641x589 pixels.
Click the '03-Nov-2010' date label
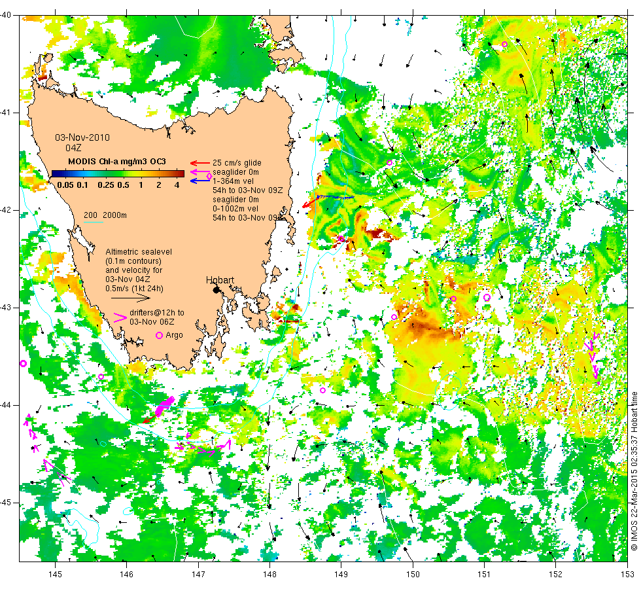82,137
